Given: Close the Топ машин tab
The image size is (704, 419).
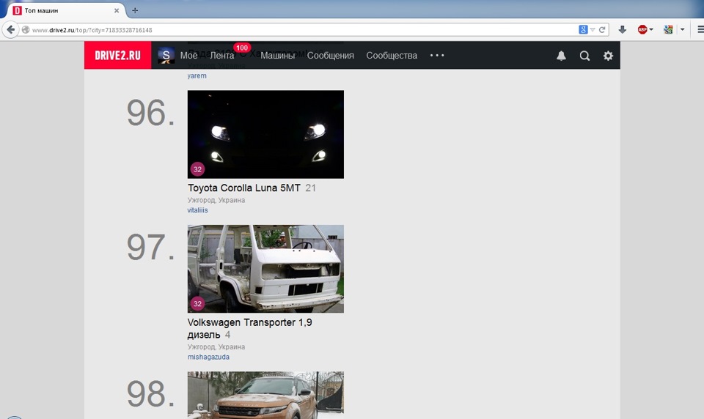Looking at the screenshot, I should [x=117, y=10].
